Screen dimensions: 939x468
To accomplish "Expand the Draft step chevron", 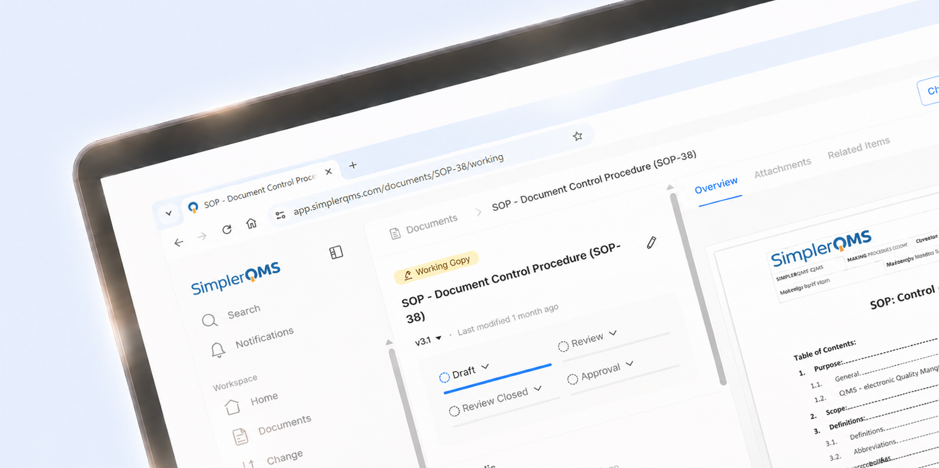I will tap(485, 367).
